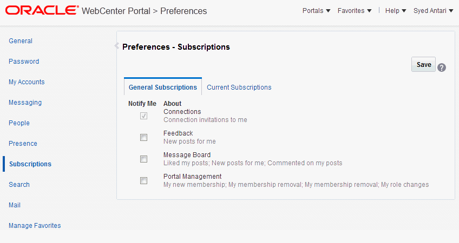459x243 pixels.
Task: Navigate to Messaging preferences
Action: pyautogui.click(x=25, y=103)
